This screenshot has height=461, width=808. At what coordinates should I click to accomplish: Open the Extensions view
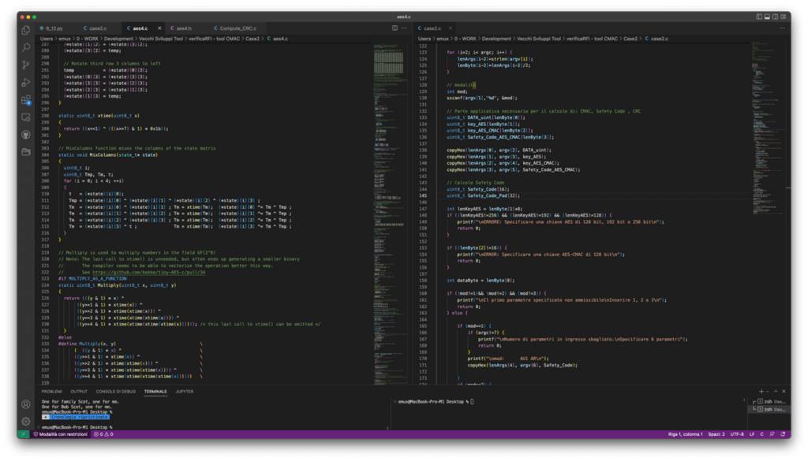[26, 100]
